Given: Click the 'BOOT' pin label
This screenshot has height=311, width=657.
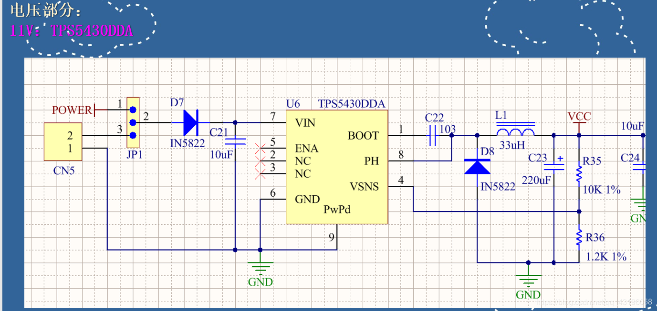Looking at the screenshot, I should [x=363, y=136].
